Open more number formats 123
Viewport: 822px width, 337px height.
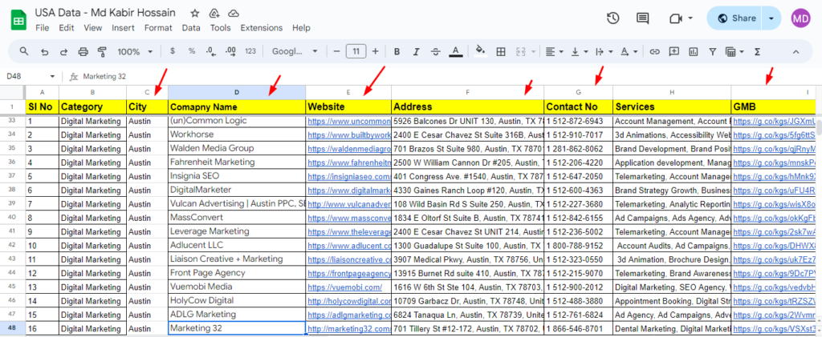(250, 51)
